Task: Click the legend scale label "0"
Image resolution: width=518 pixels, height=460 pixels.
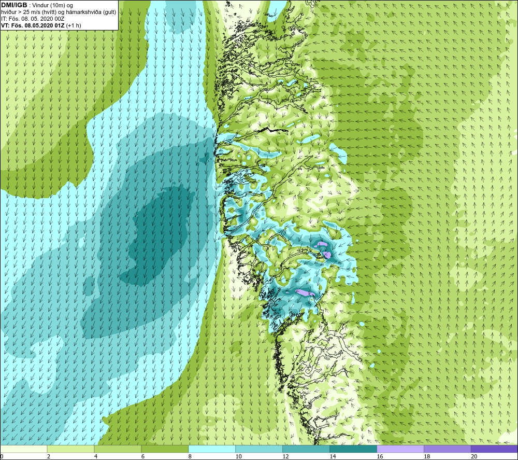Action: [2, 457]
